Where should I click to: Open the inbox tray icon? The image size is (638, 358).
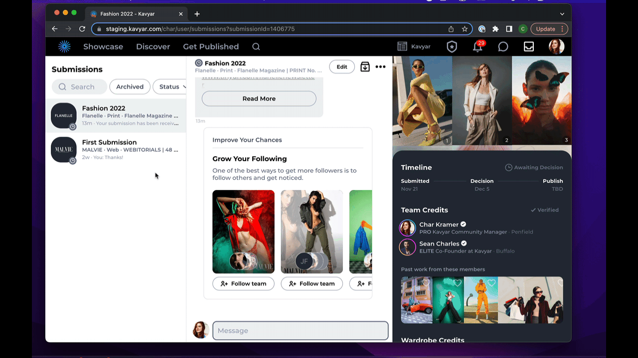pos(529,47)
